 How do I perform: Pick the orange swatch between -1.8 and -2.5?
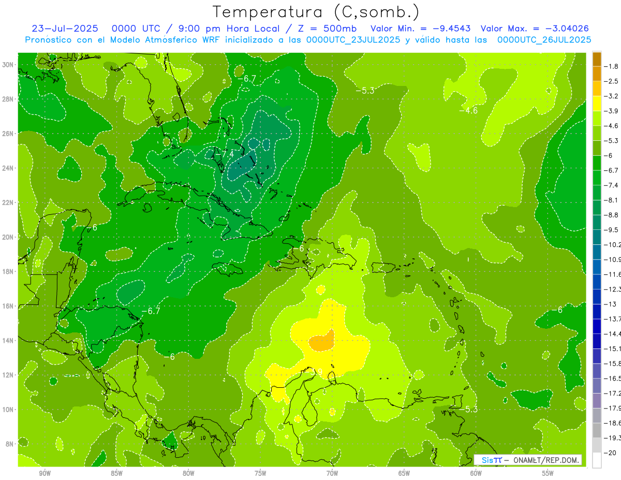point(597,74)
